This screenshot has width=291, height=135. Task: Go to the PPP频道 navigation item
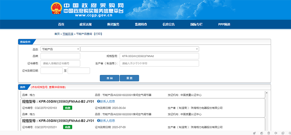(224, 24)
